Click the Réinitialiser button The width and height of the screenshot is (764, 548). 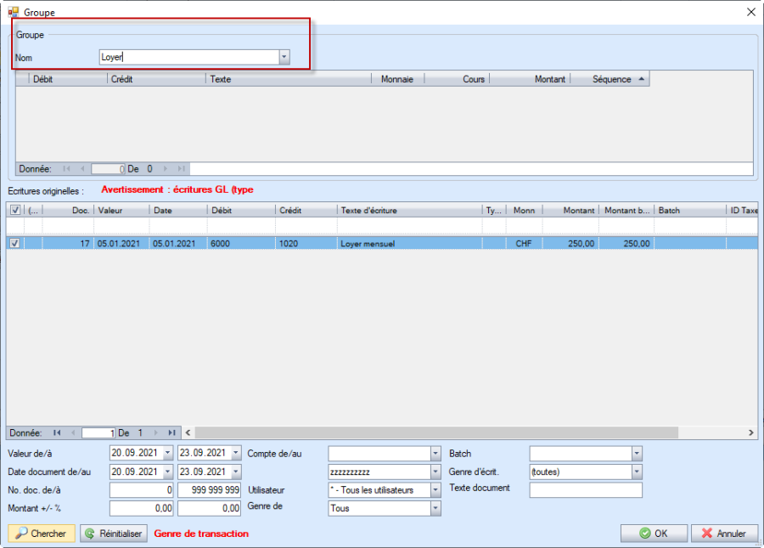click(114, 534)
